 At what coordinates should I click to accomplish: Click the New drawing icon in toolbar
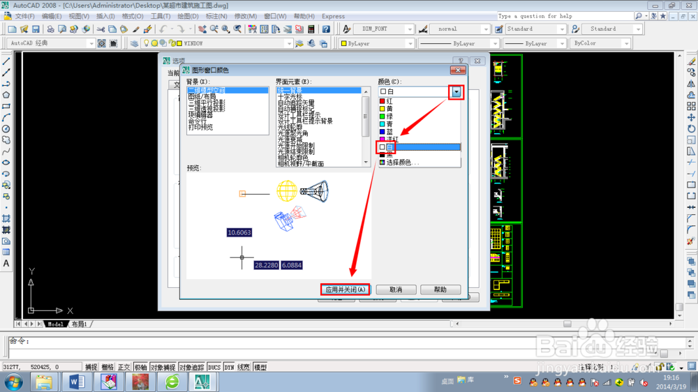pos(12,29)
